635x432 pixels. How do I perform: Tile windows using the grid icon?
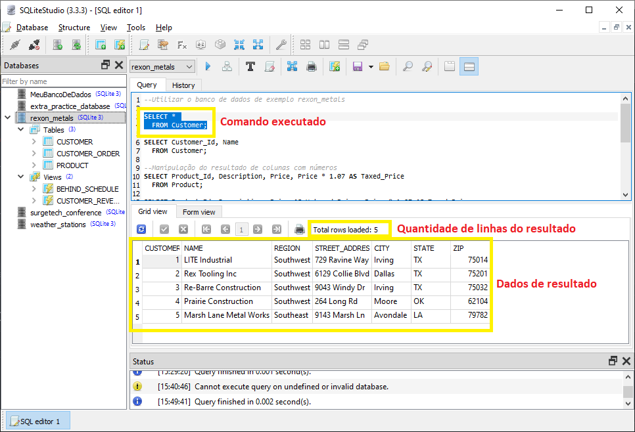306,45
